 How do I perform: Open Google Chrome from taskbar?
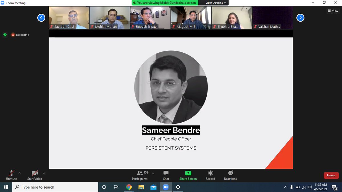click(129, 187)
